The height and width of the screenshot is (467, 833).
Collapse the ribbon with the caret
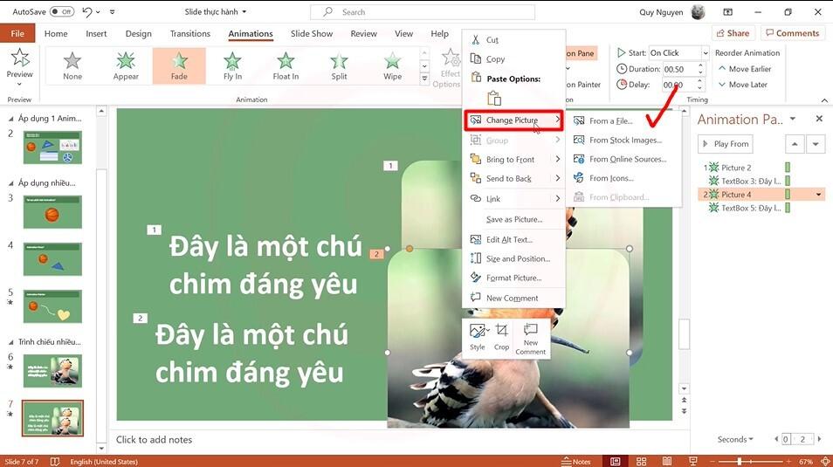click(x=824, y=100)
